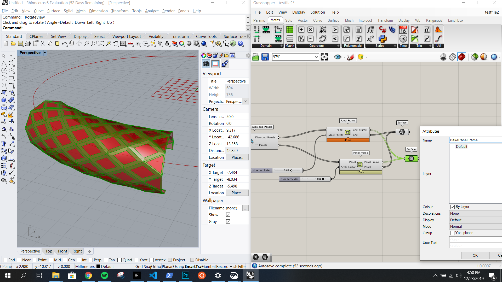Pick the Python script component icon

(x=383, y=39)
